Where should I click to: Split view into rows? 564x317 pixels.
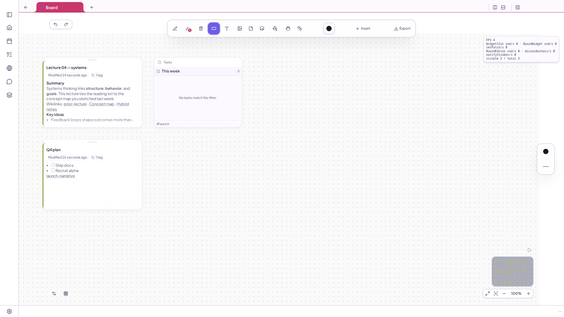point(503,7)
